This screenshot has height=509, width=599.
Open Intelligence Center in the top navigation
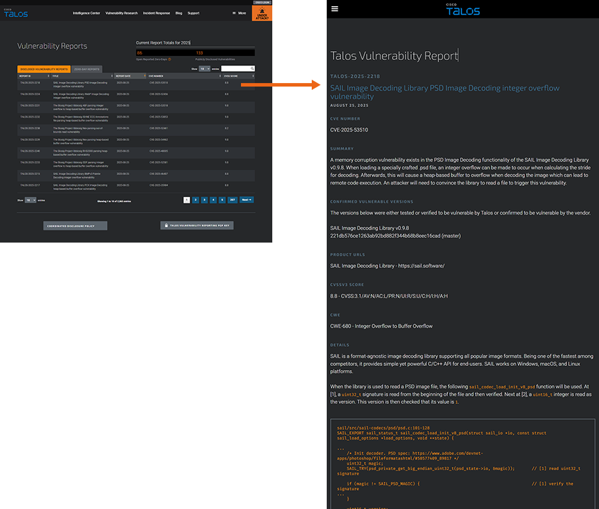coord(86,13)
